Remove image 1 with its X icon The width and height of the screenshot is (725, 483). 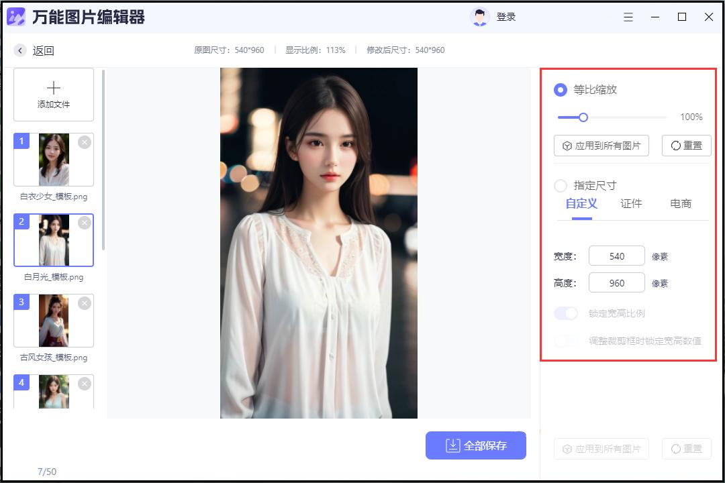(84, 142)
